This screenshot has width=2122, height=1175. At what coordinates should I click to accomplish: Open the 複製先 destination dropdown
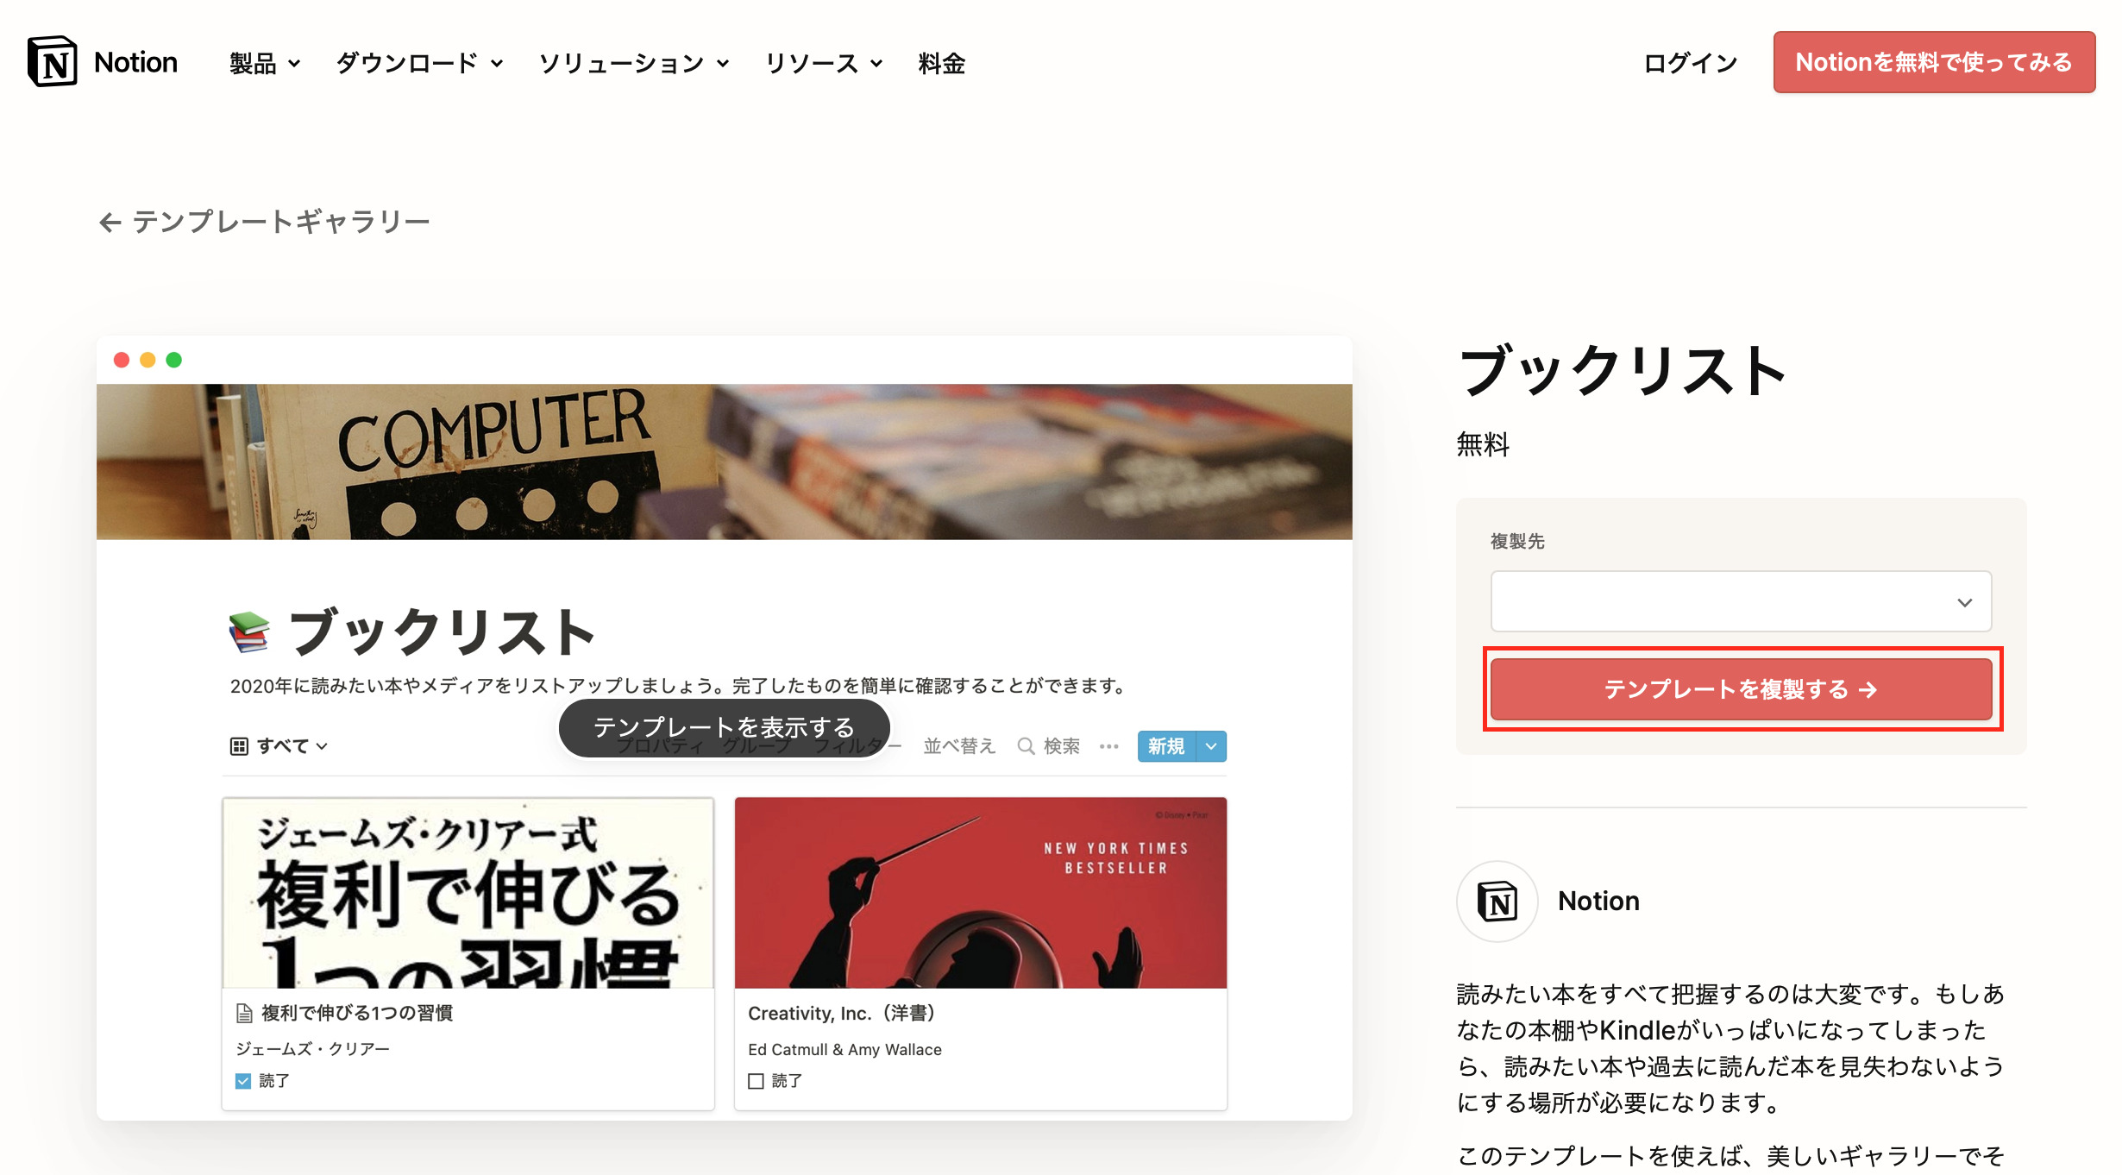[1741, 601]
